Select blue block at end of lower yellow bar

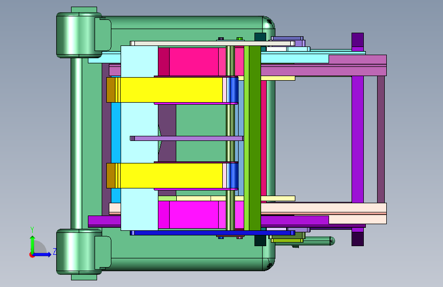pyautogui.click(x=234, y=176)
